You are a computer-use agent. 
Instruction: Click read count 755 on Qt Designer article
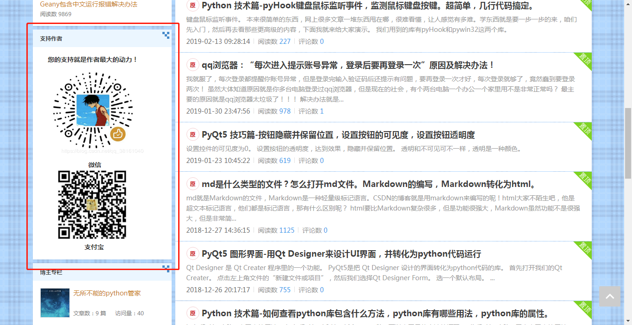(285, 290)
